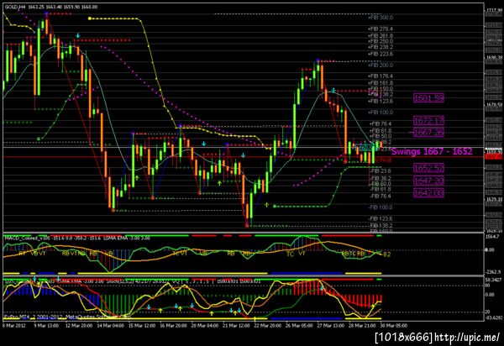Select the '30 Mar 05:00' time label
504x346 pixels.
coord(394,326)
